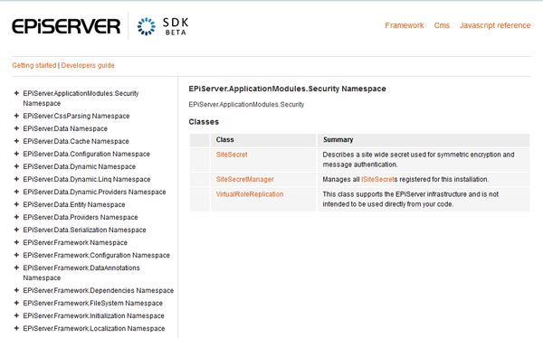The image size is (543, 338).
Task: Open the SiteSecret class link
Action: pyautogui.click(x=232, y=155)
